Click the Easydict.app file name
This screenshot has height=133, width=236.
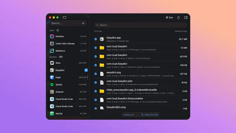(114, 38)
